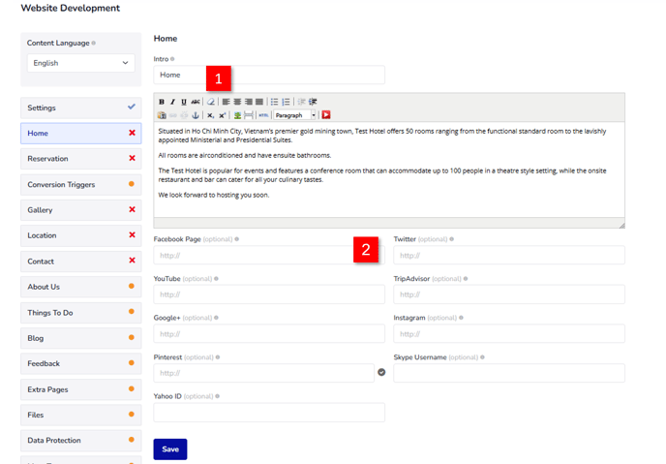Click 'We look forward to hosting you soon.' text
This screenshot has width=666, height=464.
[214, 195]
